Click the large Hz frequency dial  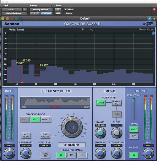pos(72,127)
